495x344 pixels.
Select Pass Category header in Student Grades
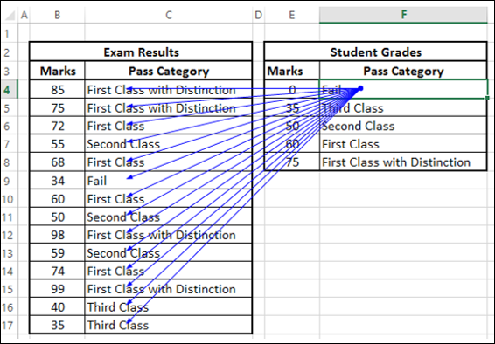point(403,71)
